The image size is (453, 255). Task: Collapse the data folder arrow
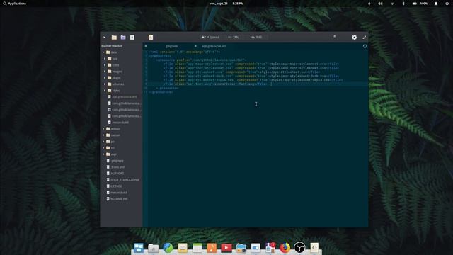[x=103, y=52]
